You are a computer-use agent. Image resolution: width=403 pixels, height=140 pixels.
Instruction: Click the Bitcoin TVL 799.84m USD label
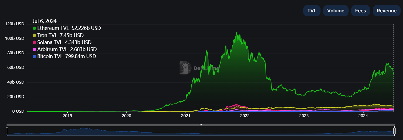click(67, 56)
